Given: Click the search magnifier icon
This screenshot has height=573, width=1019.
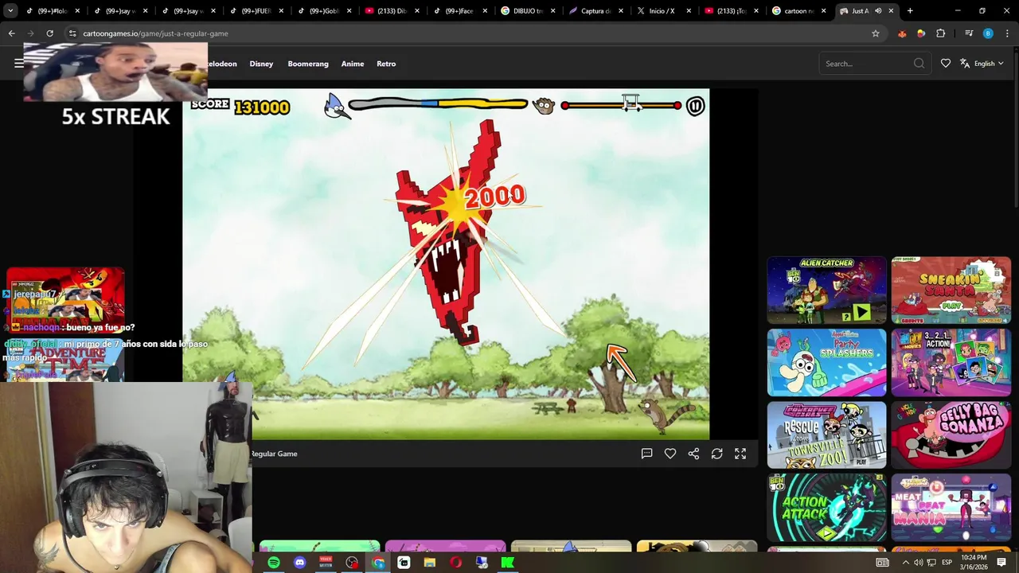Looking at the screenshot, I should [919, 64].
